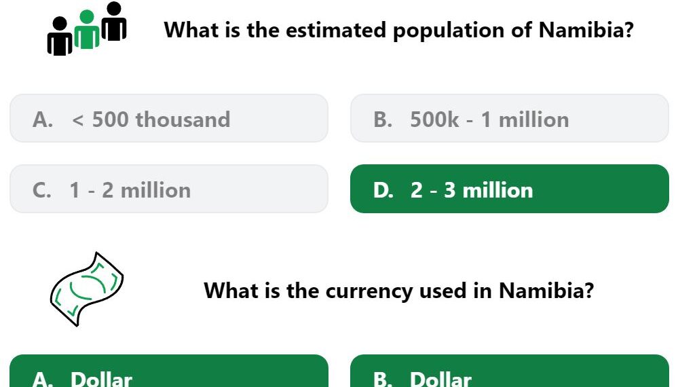Image resolution: width=678 pixels, height=387 pixels.
Task: Click the "B." letter in second Dollar option
Action: point(383,380)
